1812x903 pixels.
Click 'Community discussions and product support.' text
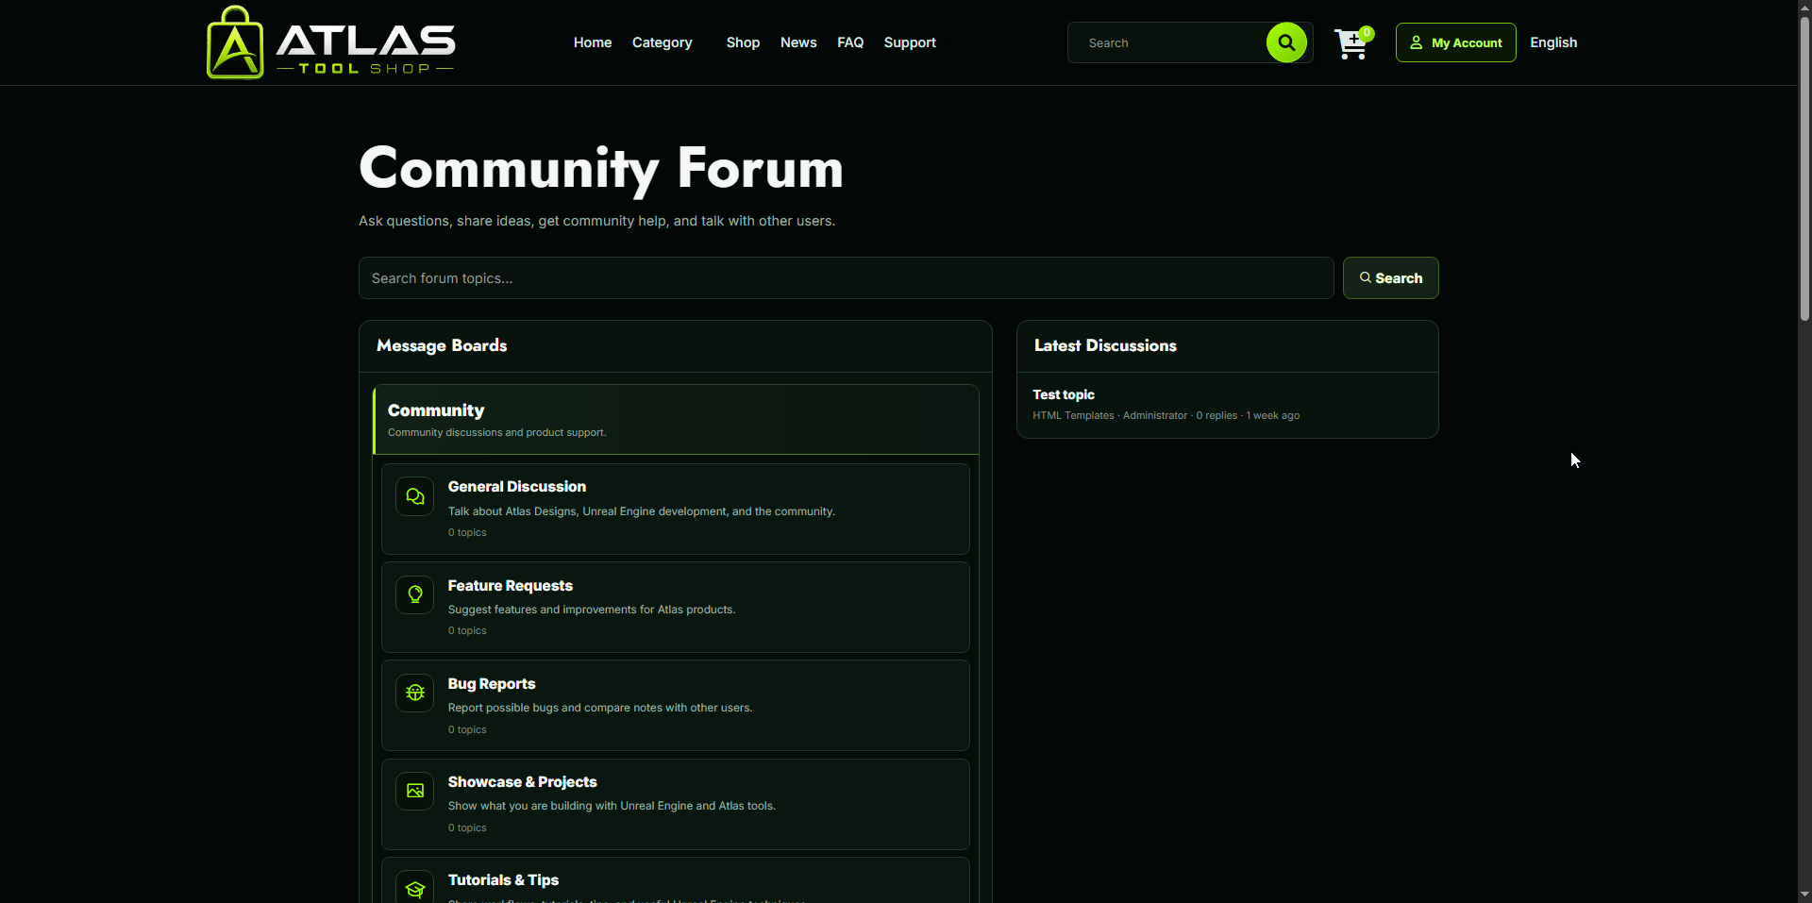(x=497, y=432)
